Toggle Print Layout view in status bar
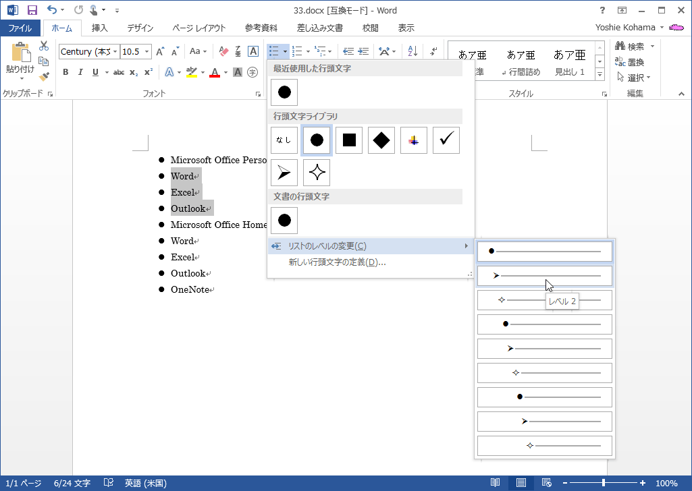The width and height of the screenshot is (692, 491). (x=521, y=483)
